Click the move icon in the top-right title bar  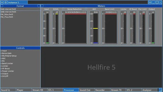pos(150,2)
